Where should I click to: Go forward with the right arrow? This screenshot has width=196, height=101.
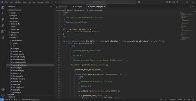(x=59, y=2)
